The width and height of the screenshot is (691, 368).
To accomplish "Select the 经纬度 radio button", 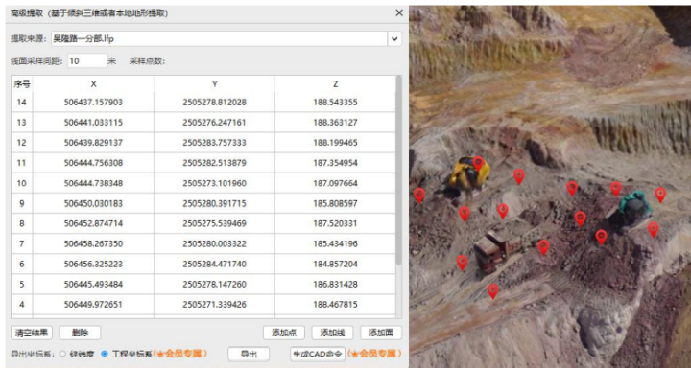I will (62, 354).
